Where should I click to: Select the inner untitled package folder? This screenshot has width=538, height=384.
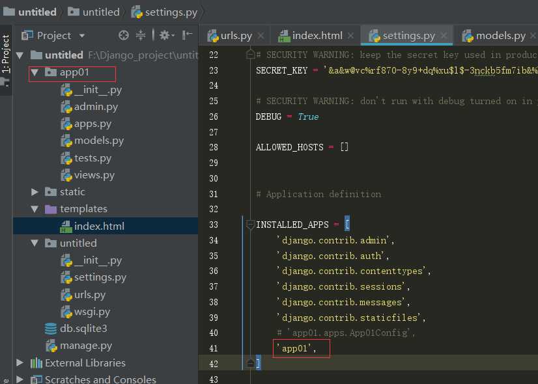pos(71,243)
